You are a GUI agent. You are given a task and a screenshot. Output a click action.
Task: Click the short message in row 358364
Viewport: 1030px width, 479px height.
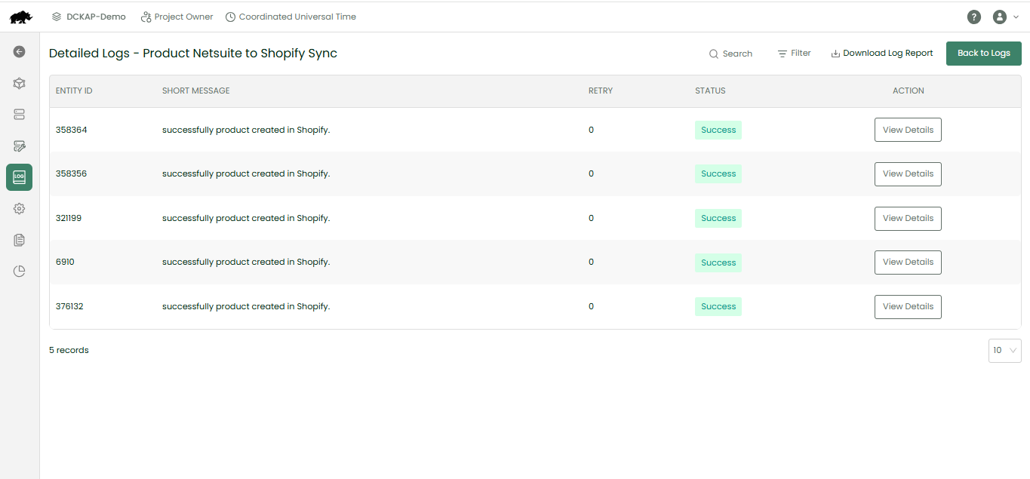pyautogui.click(x=246, y=130)
